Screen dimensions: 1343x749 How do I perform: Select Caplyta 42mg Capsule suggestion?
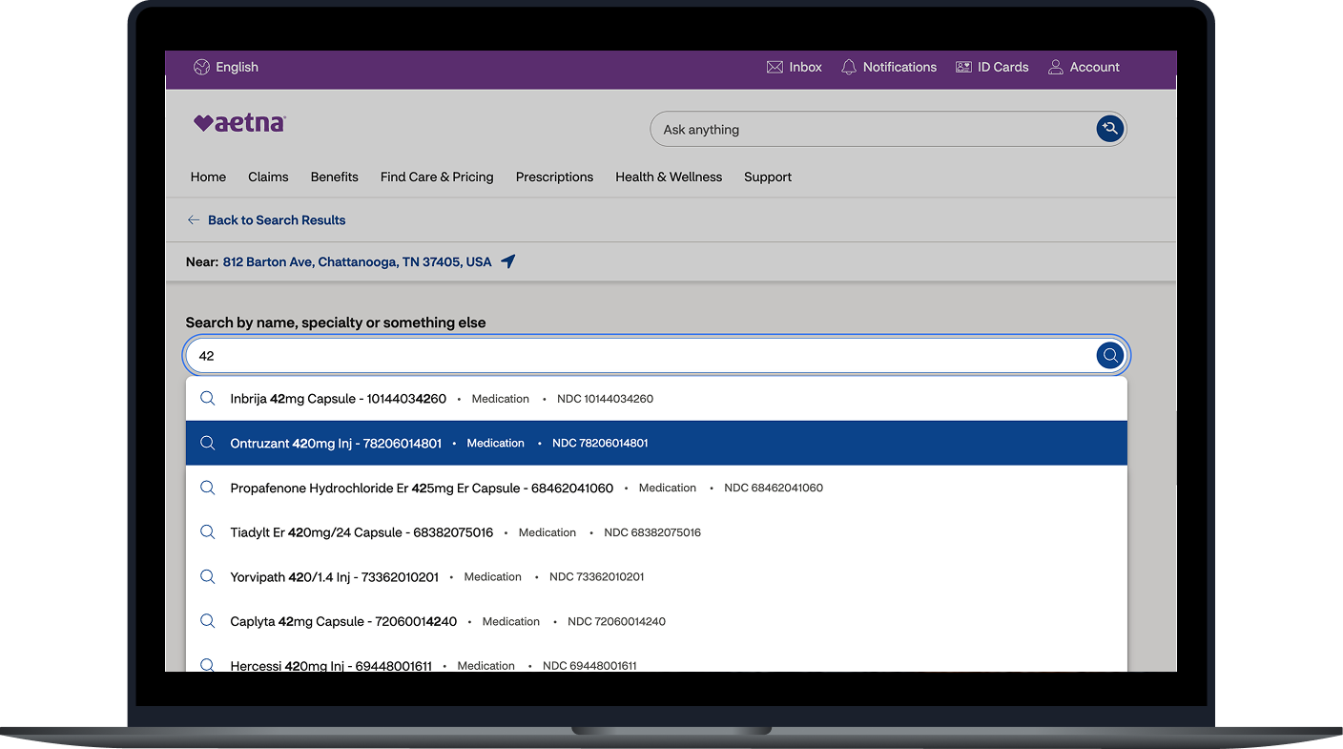pos(656,621)
